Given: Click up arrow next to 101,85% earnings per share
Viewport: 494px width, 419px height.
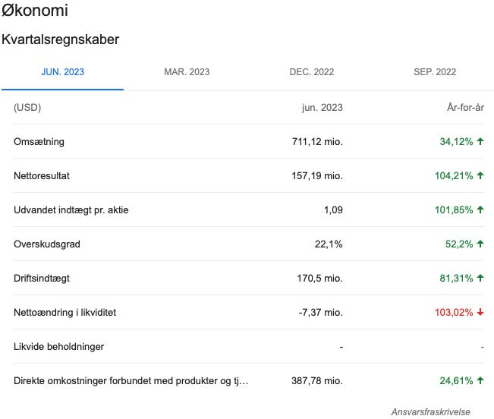Looking at the screenshot, I should pyautogui.click(x=480, y=209).
